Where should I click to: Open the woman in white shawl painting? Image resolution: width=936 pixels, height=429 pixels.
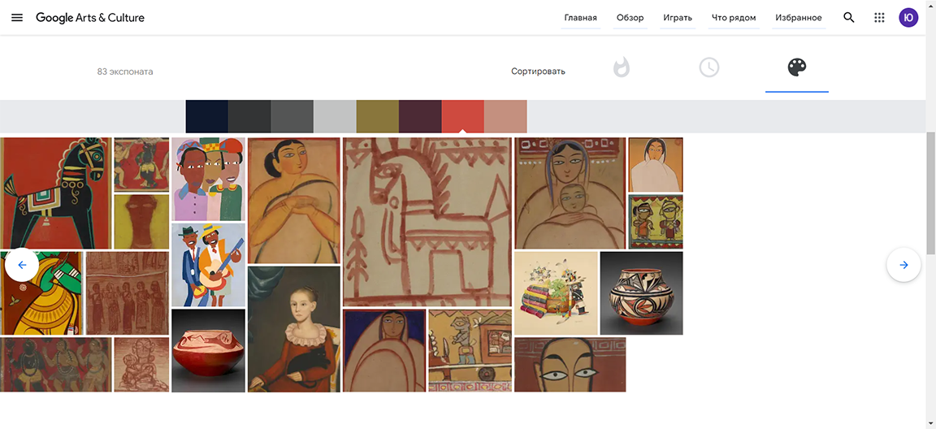coord(656,165)
